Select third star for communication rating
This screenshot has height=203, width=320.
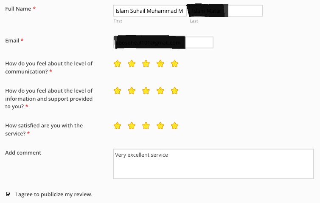click(146, 64)
